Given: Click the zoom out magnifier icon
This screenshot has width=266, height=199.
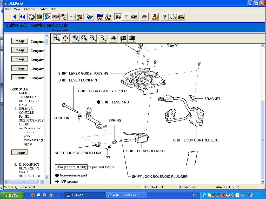Looking at the screenshot, I should pos(103,38).
